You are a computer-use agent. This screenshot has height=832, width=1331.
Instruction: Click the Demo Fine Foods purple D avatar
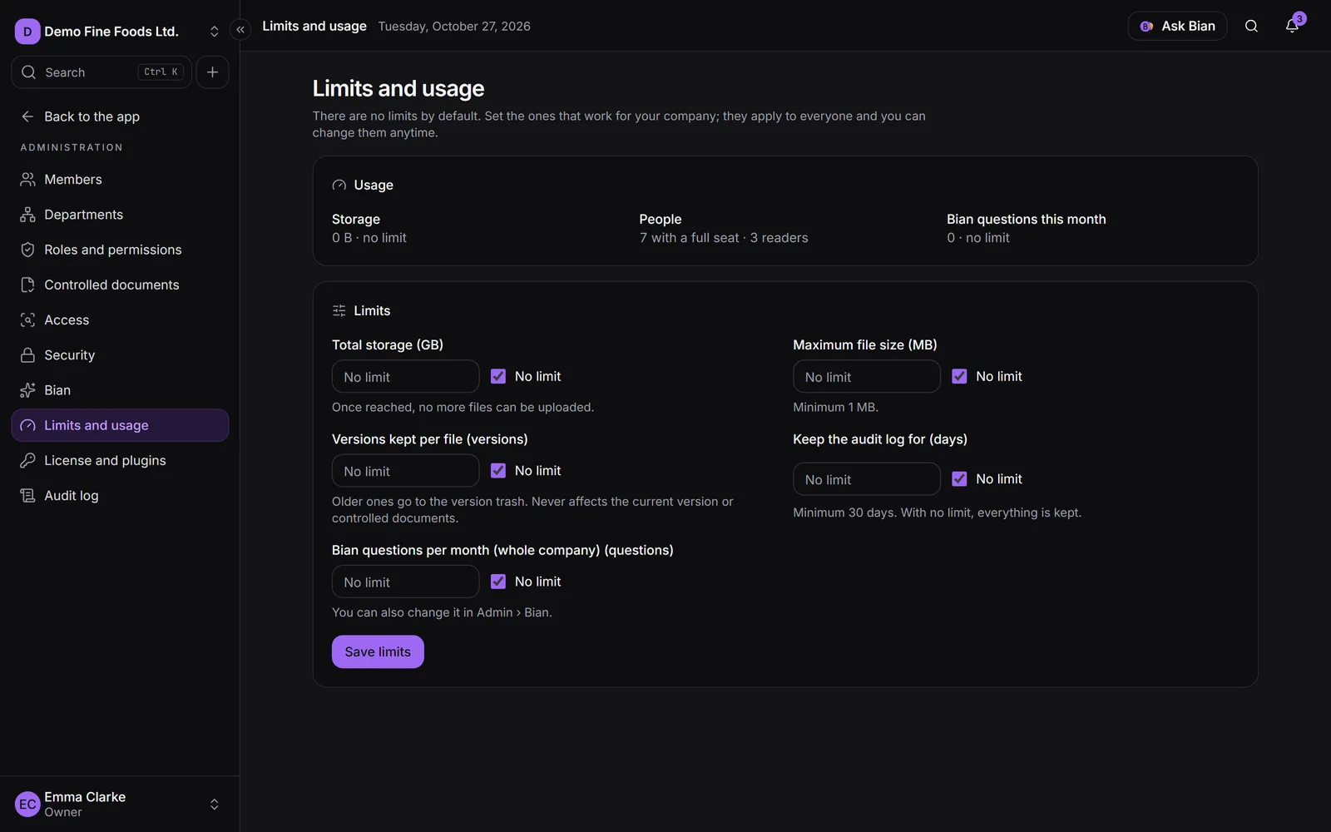click(x=27, y=32)
